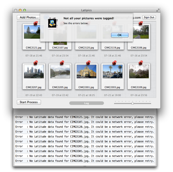The image size is (173, 172).
Task: Select the log error row for CIMG3120.jpg
Action: (x=85, y=127)
